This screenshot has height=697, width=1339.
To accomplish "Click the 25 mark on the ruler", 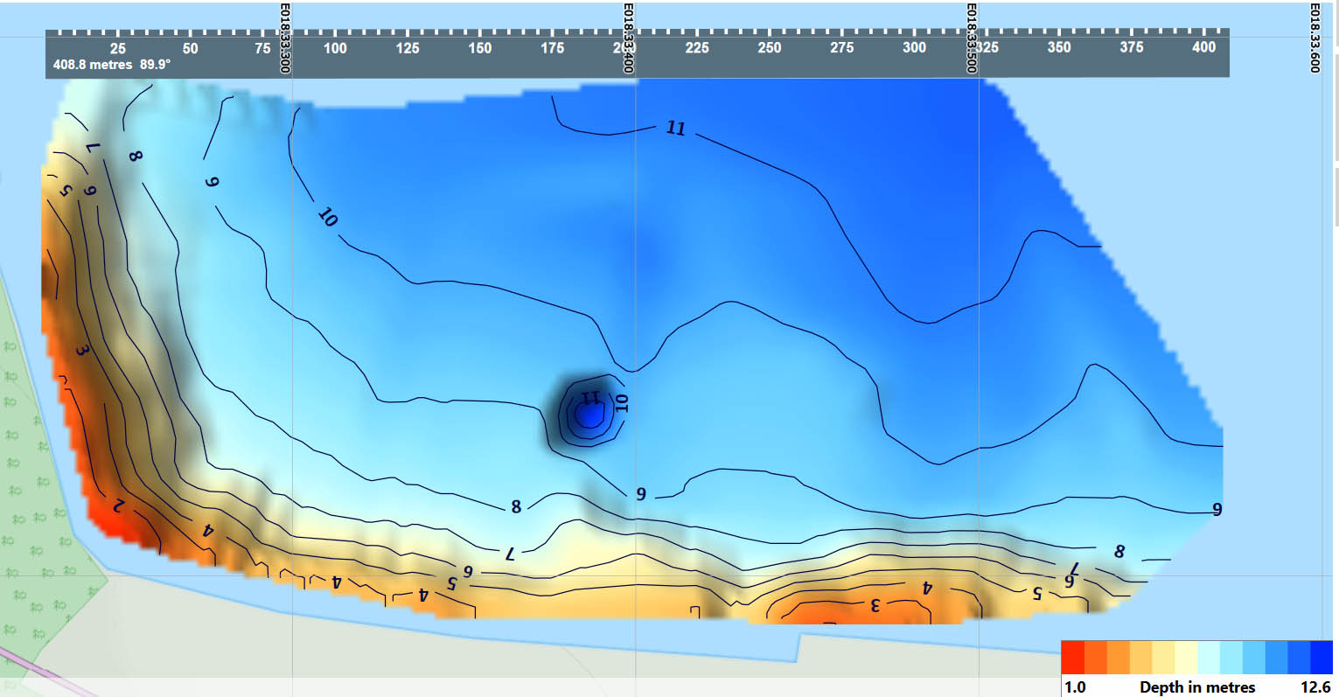I will click(x=117, y=48).
